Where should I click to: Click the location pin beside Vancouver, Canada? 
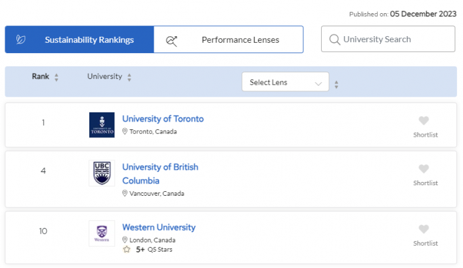(125, 193)
